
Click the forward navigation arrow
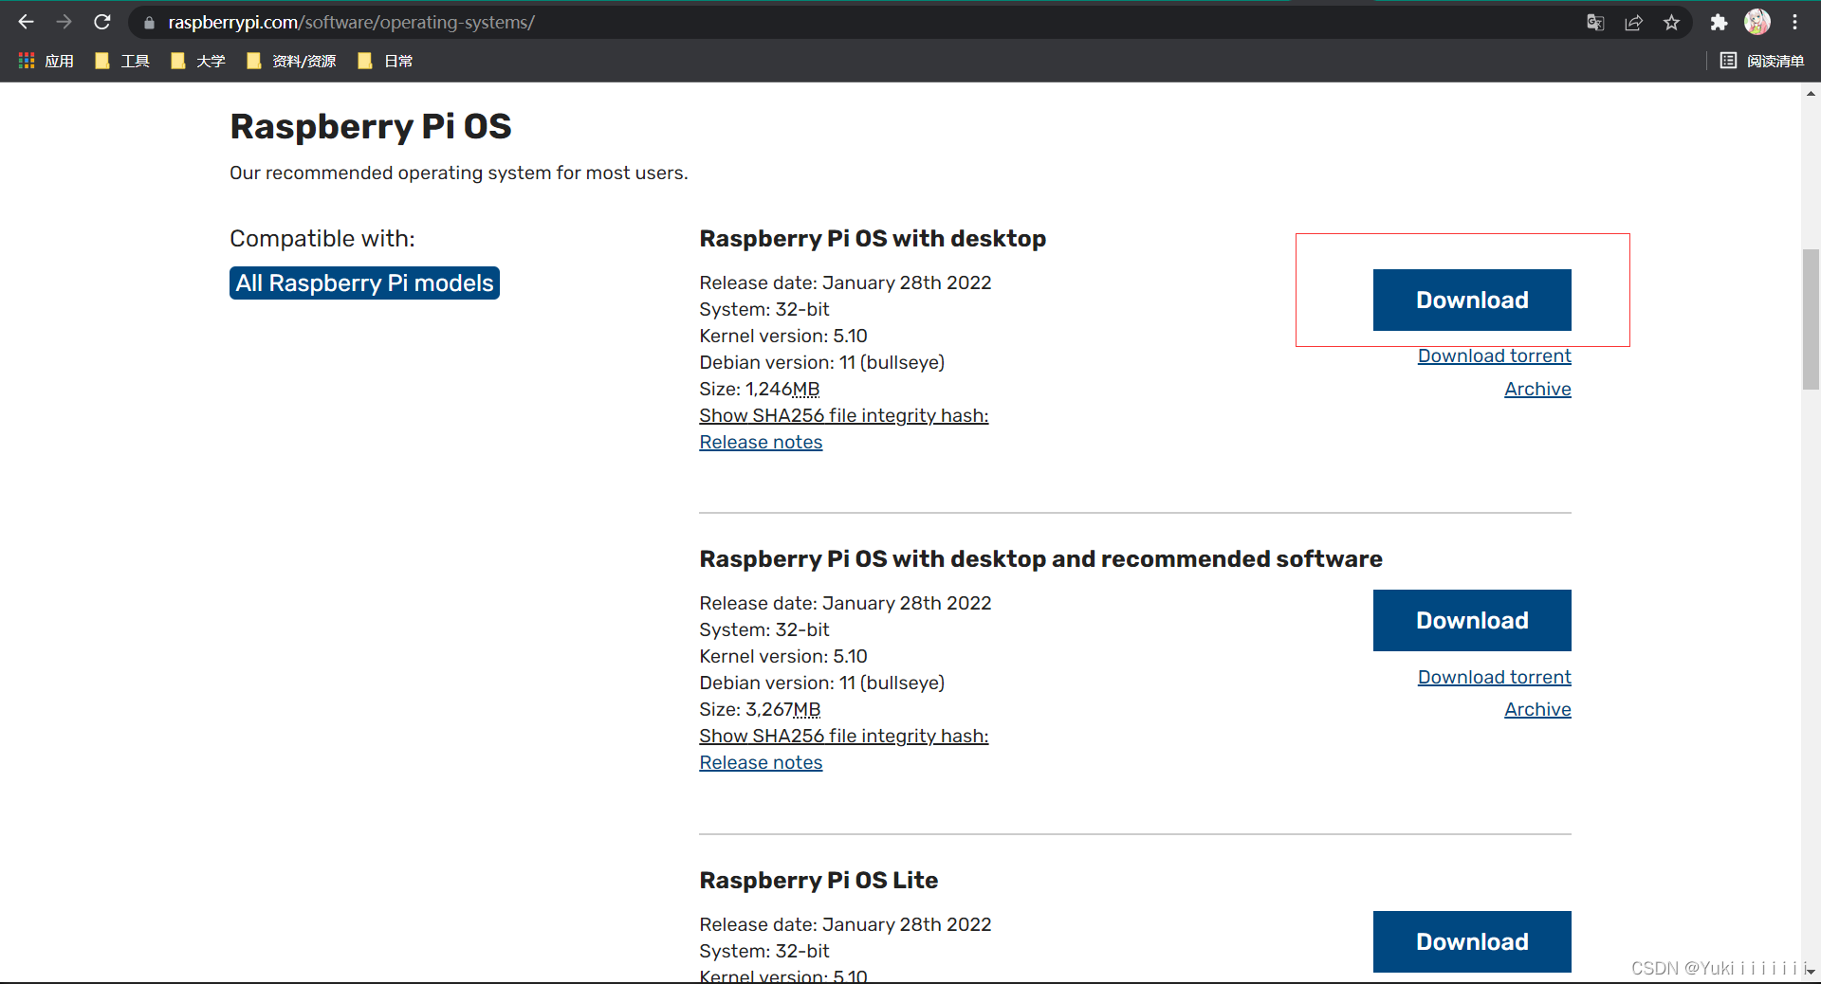coord(64,22)
